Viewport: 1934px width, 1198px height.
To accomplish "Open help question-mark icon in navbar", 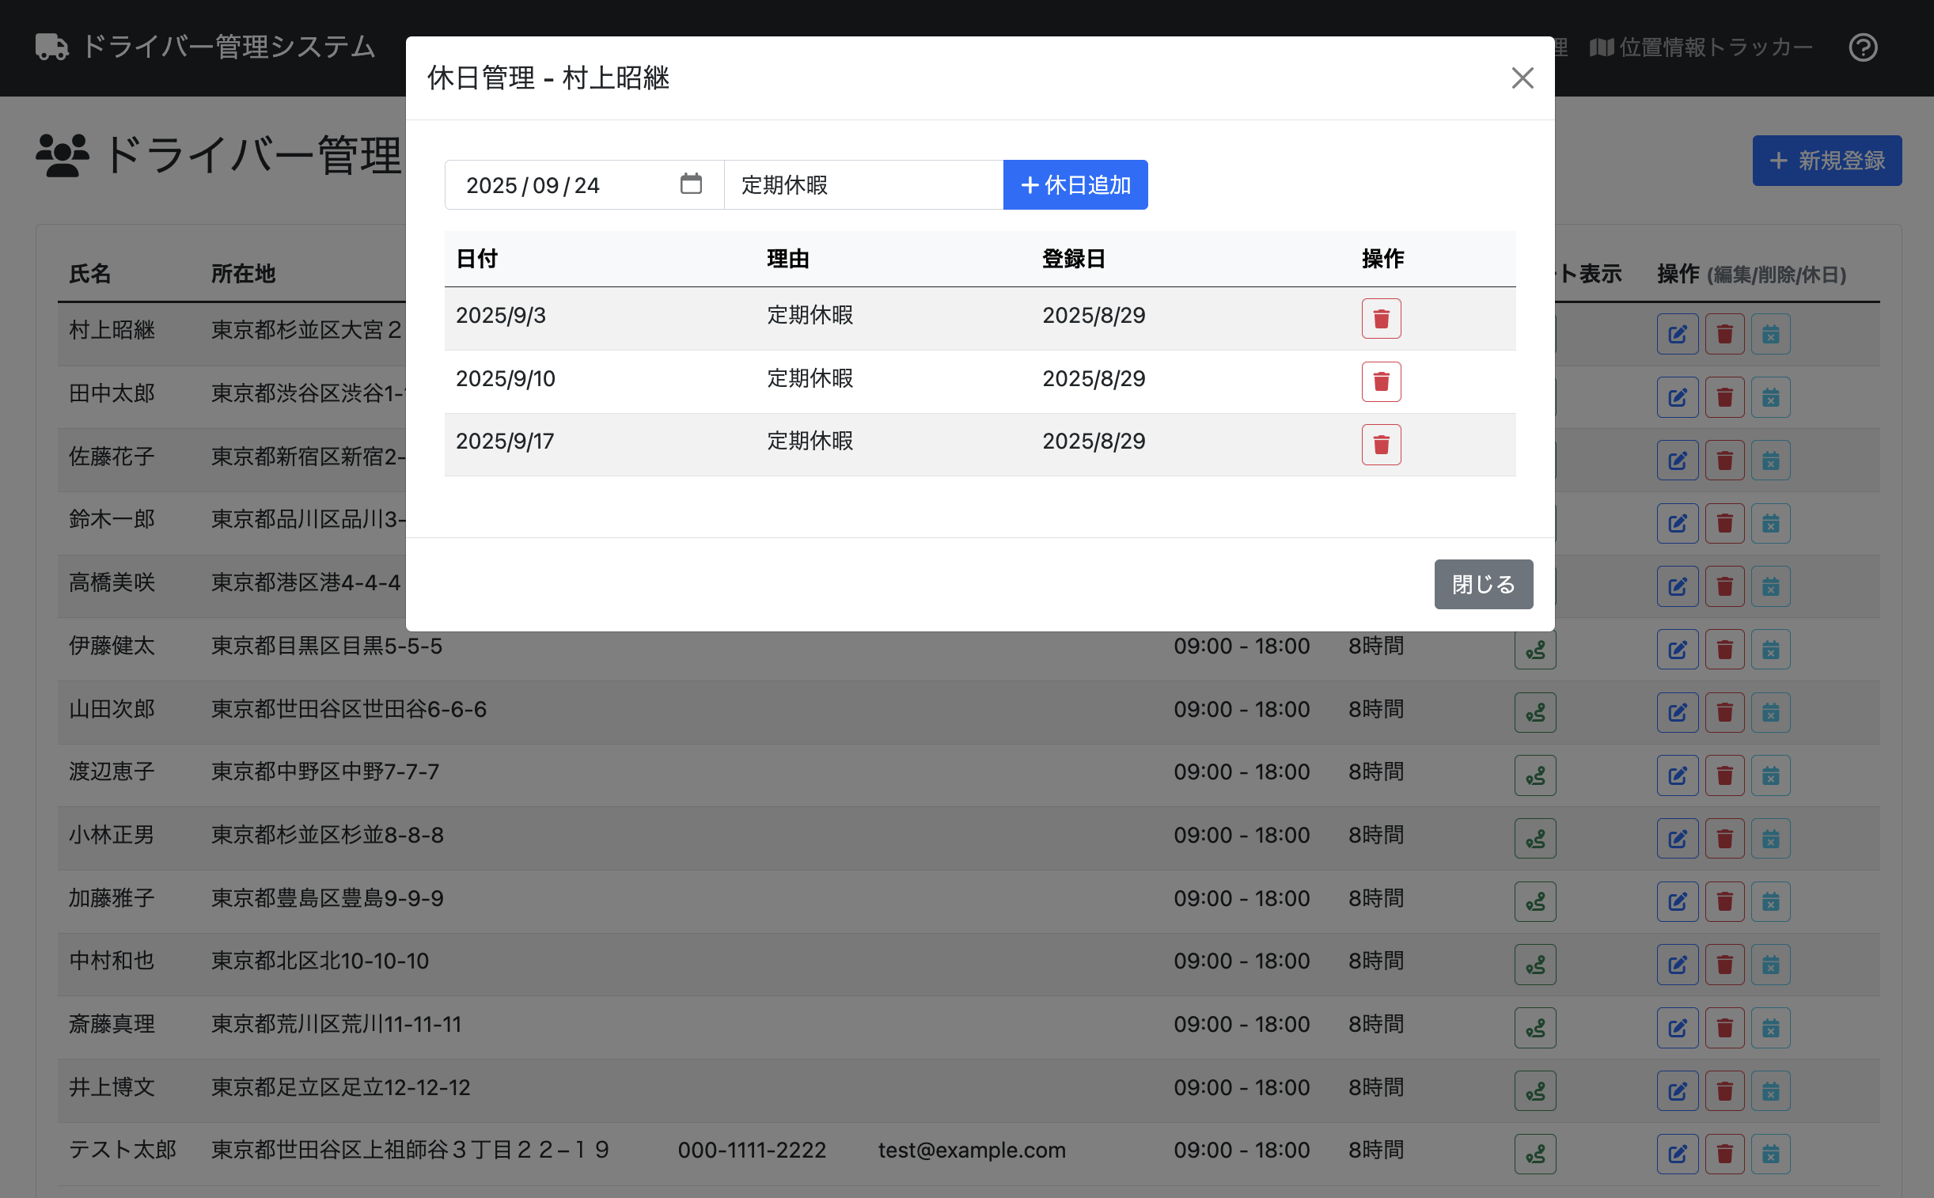I will point(1863,47).
